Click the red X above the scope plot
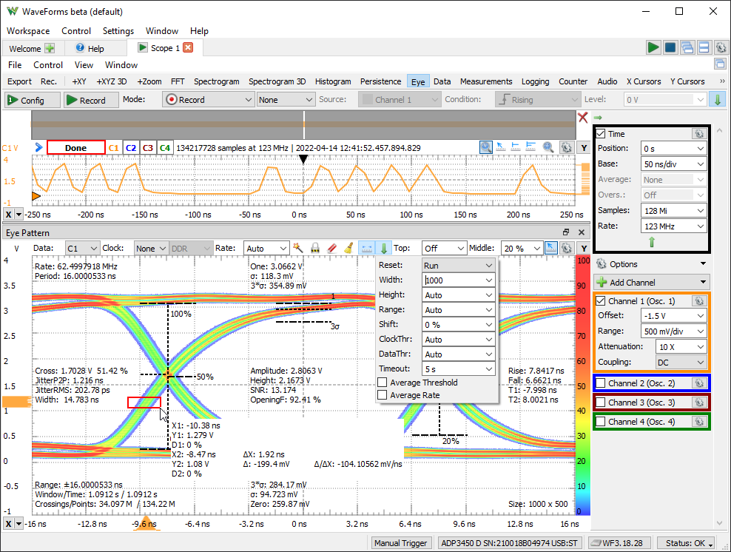The width and height of the screenshot is (731, 552). (583, 118)
